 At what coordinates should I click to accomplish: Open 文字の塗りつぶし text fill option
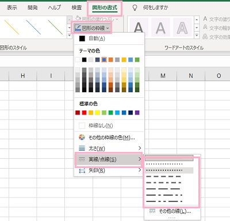point(217,19)
